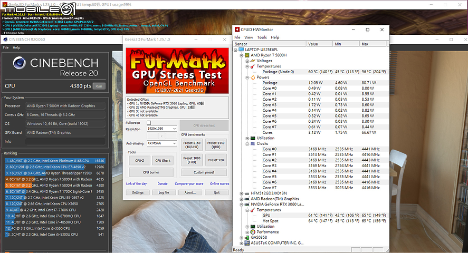This screenshot has width=468, height=253.
Task: Click the battery icon beside GA50358
Action: point(247,238)
